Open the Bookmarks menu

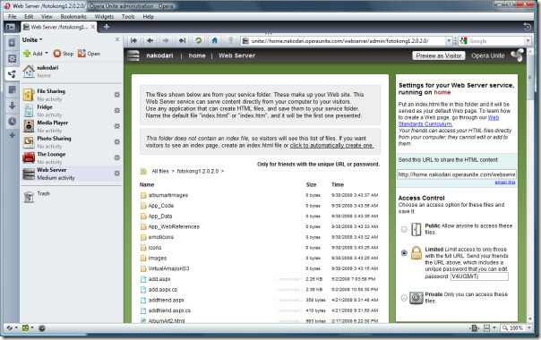(x=73, y=16)
